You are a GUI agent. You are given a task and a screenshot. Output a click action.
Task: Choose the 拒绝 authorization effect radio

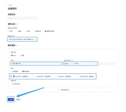click(x=20, y=55)
